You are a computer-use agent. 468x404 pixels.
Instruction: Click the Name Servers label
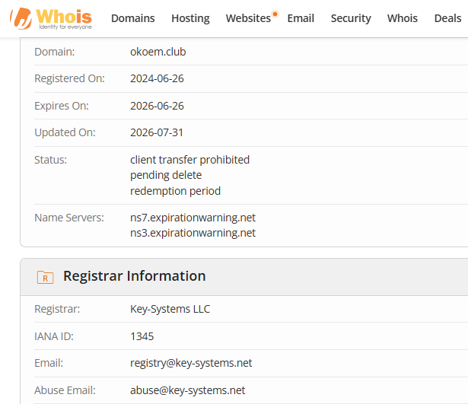tap(69, 218)
